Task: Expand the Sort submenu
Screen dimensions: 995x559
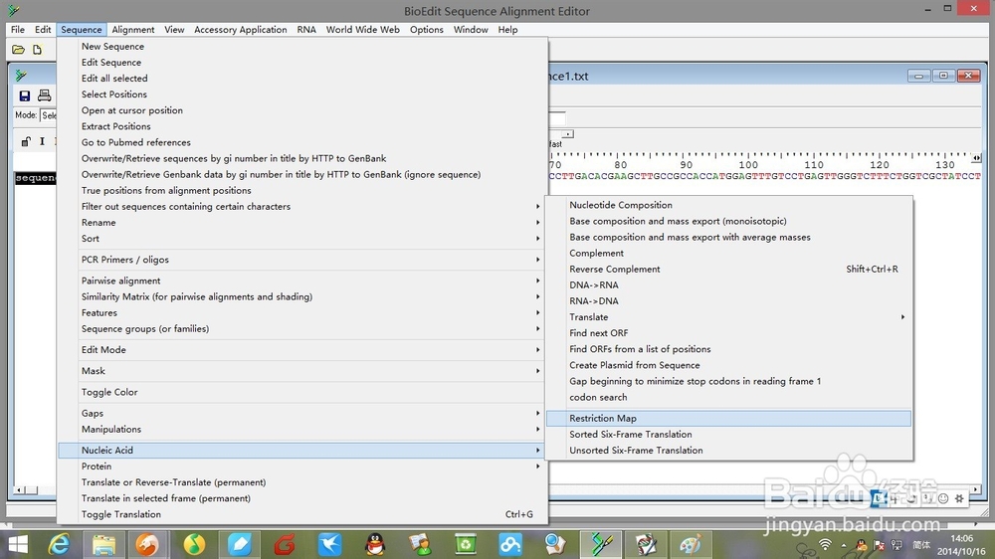Action: [302, 239]
